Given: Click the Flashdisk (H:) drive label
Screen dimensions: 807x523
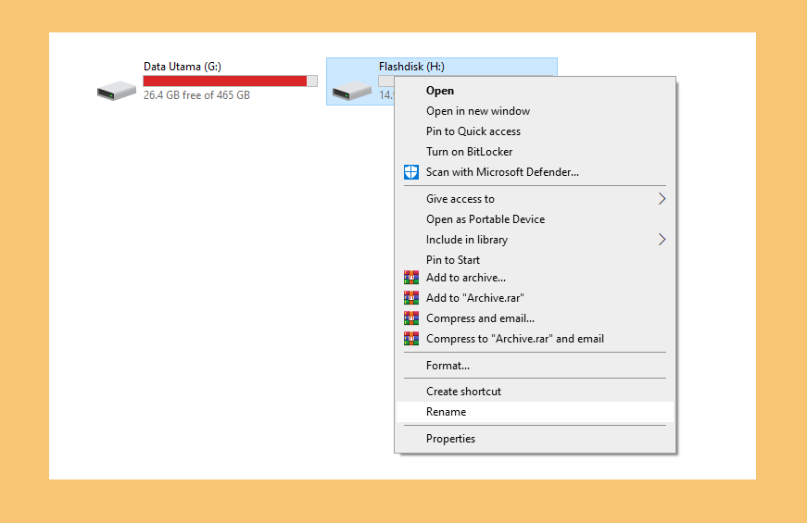Looking at the screenshot, I should click(x=411, y=67).
